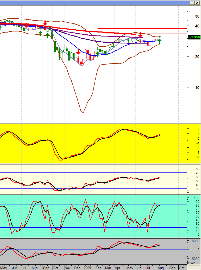Click the 2009 year label on time axis

point(87,268)
